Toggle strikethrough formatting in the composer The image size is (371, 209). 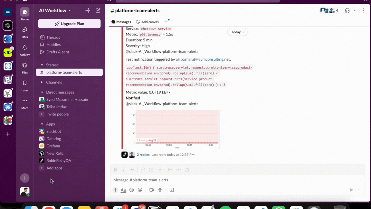pos(132,169)
